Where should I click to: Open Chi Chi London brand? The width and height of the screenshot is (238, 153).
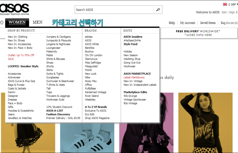click(x=94, y=55)
